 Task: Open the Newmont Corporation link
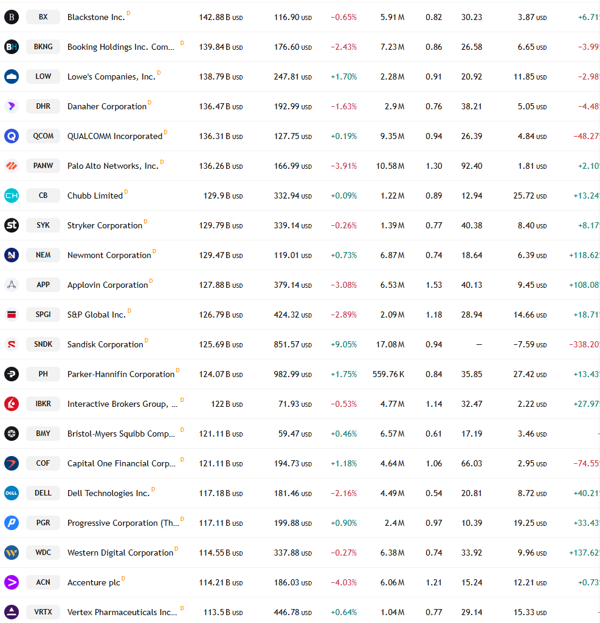point(109,255)
